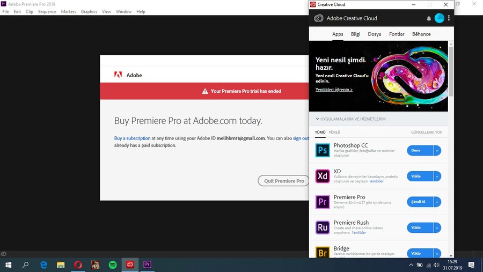The width and height of the screenshot is (483, 272).
Task: Open the Windows action center icon
Action: pyautogui.click(x=471, y=265)
